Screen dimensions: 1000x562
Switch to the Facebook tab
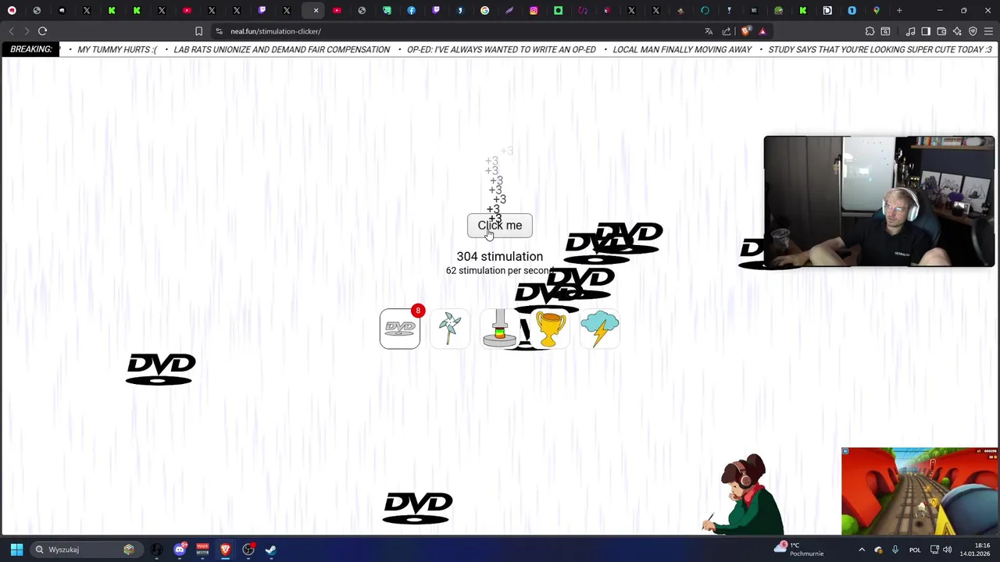[x=412, y=11]
